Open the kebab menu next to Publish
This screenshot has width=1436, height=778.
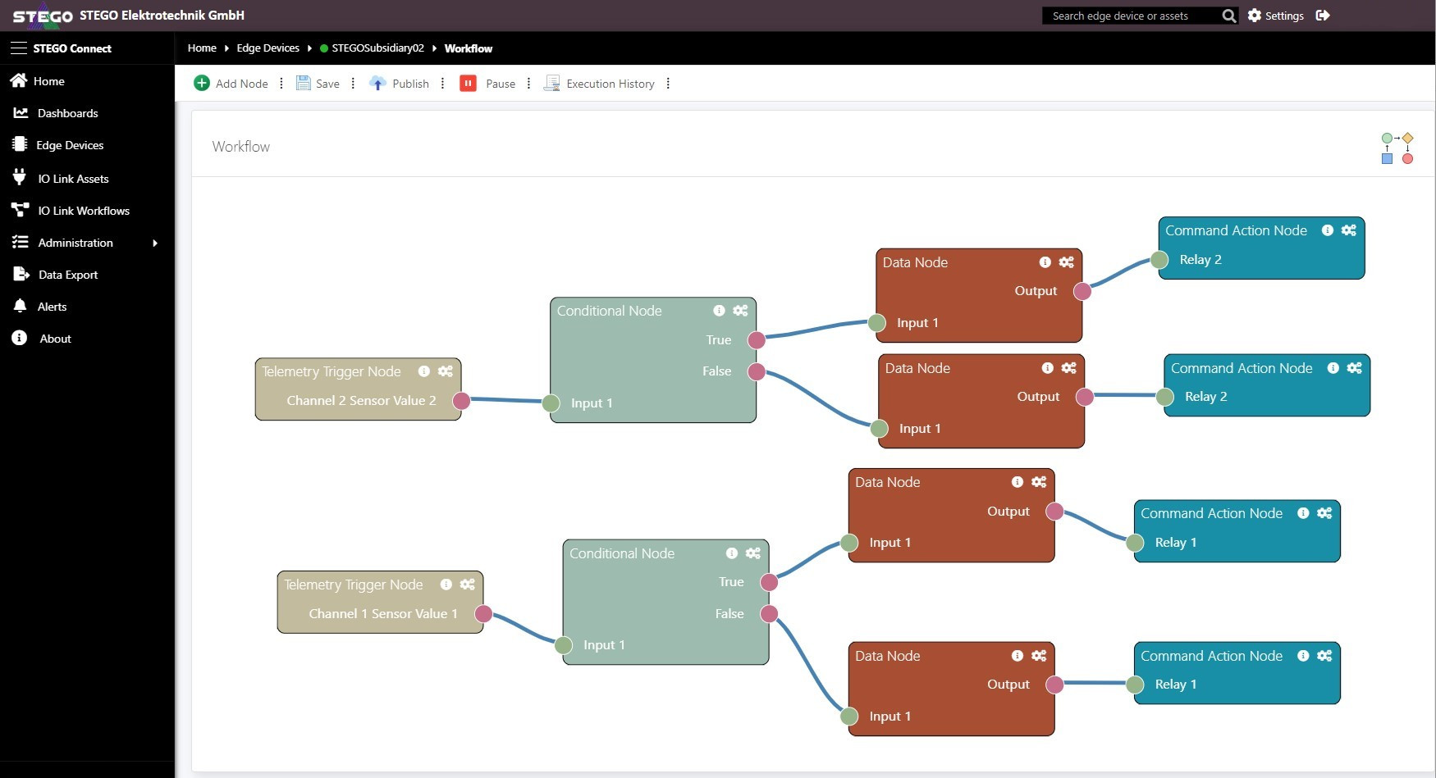pos(443,83)
